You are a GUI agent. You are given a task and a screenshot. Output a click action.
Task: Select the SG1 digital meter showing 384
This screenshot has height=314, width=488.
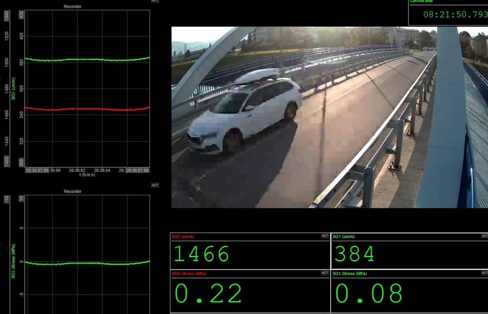409,254
